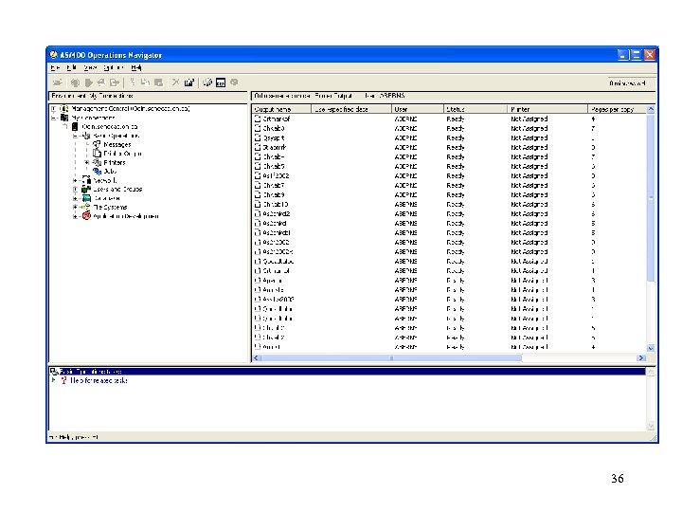Select the Printer Output tree item icon
The height and width of the screenshot is (512, 682).
[x=98, y=153]
